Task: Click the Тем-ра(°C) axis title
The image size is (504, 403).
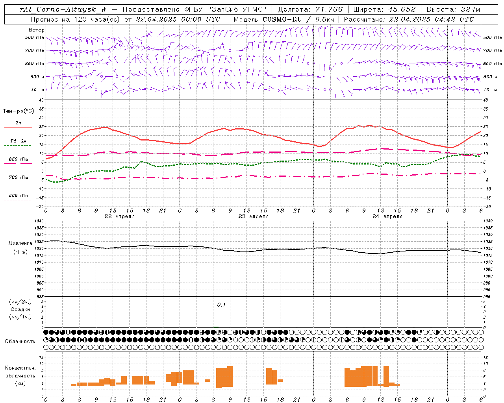Action: point(19,111)
